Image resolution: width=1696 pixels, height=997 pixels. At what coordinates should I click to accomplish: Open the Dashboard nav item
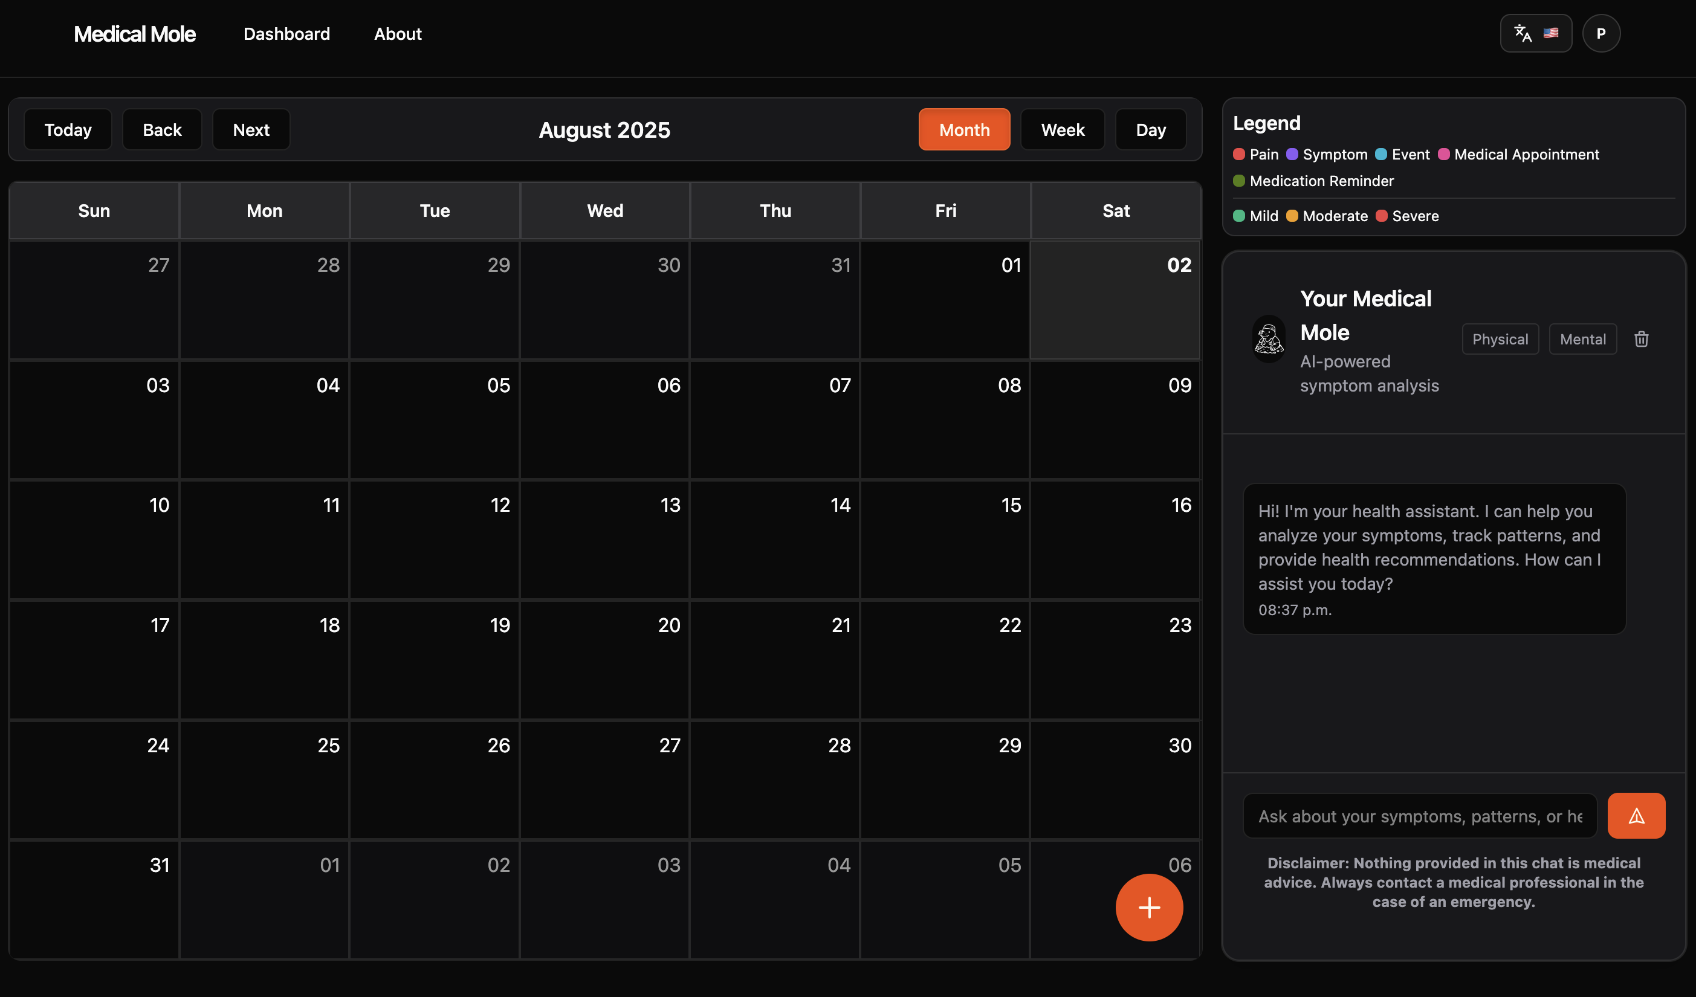(x=286, y=34)
